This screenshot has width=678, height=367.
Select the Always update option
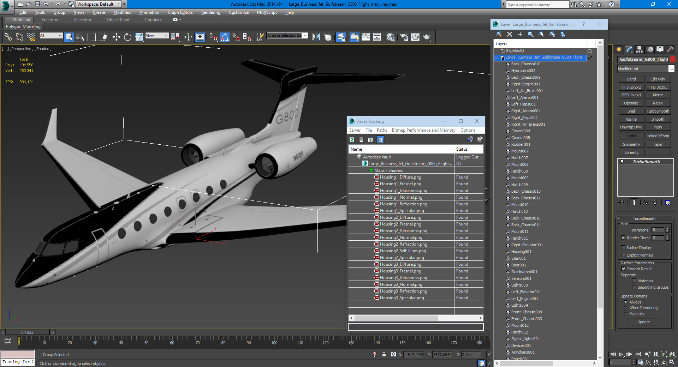[625, 302]
